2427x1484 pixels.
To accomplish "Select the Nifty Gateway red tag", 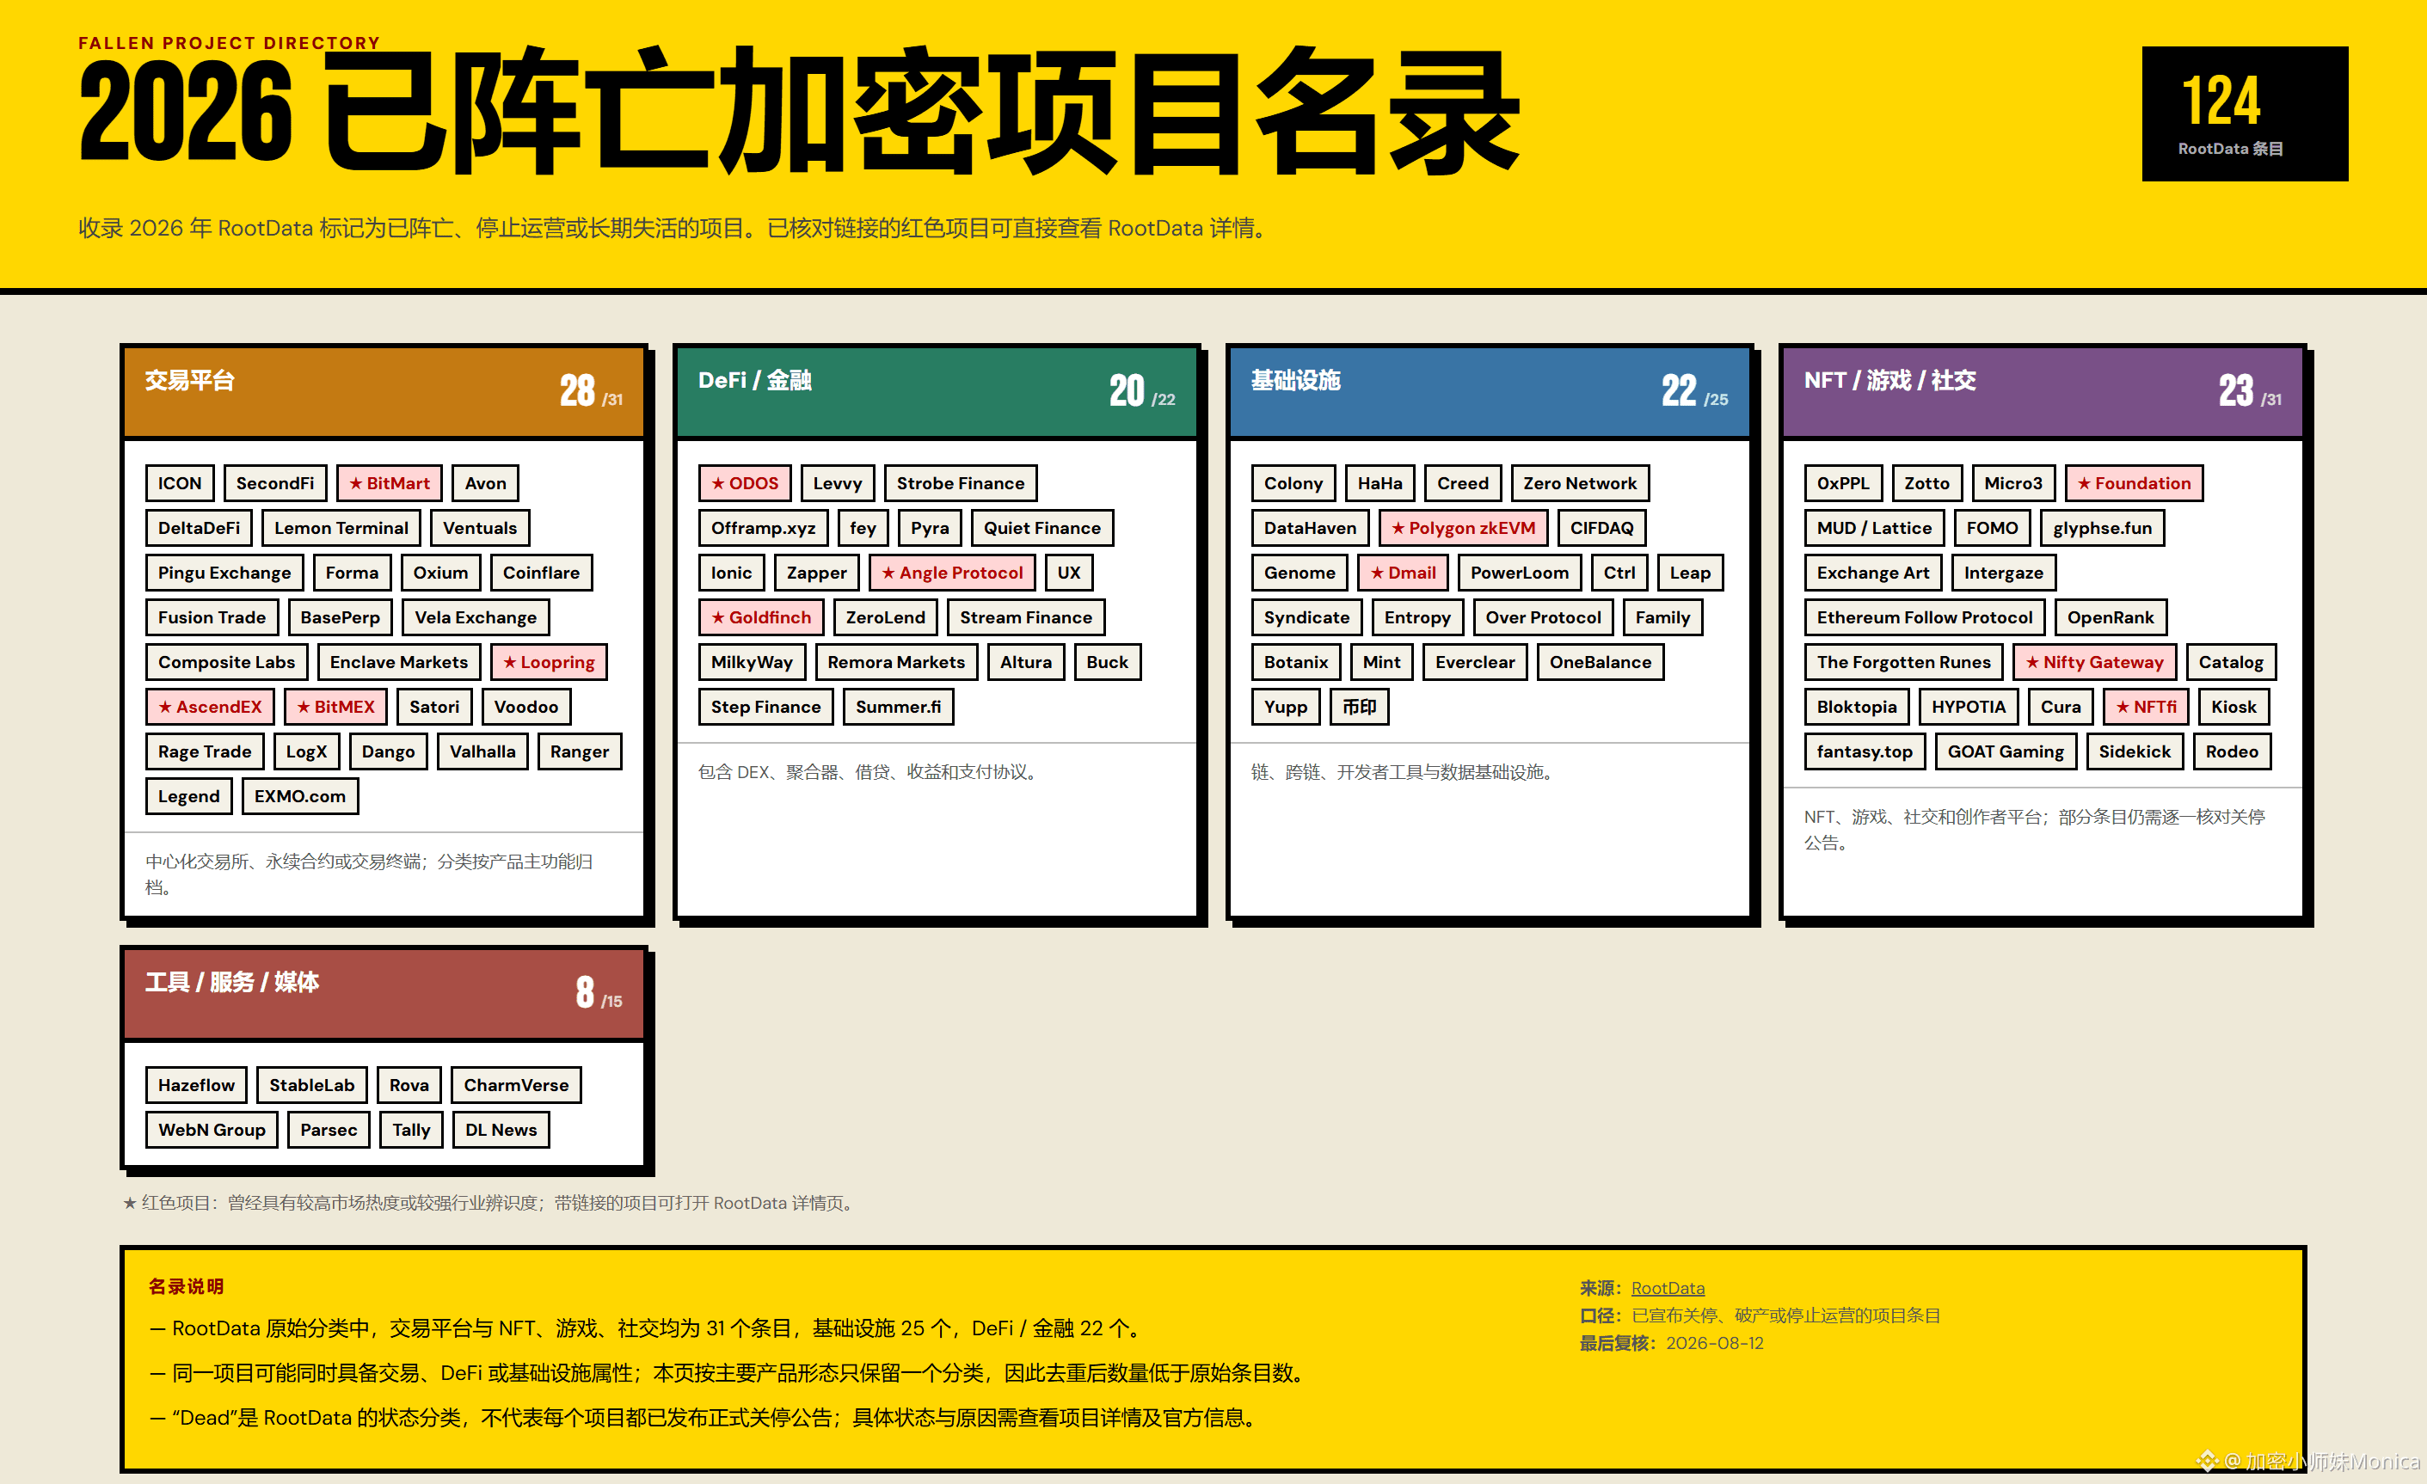I will pyautogui.click(x=2094, y=662).
